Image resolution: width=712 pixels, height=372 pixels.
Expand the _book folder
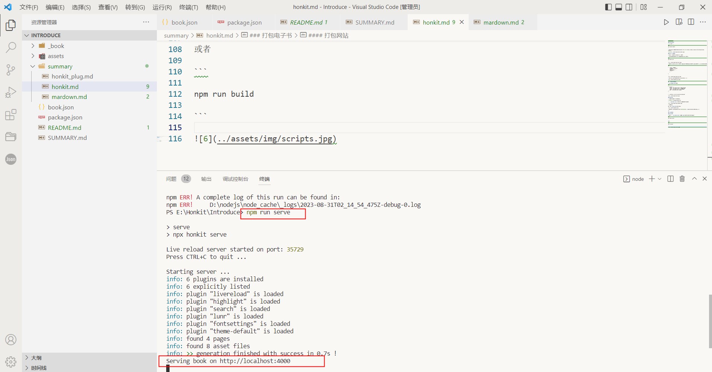click(89, 46)
